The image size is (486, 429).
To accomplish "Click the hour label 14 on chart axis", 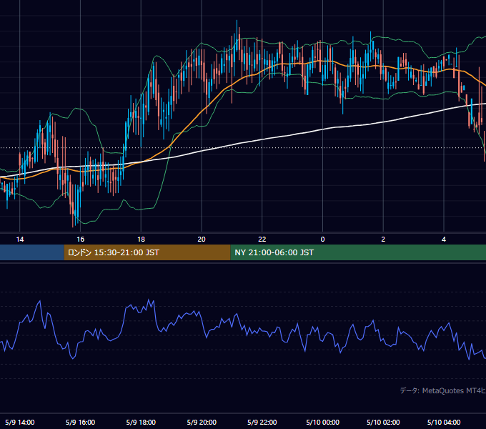I will [x=20, y=240].
